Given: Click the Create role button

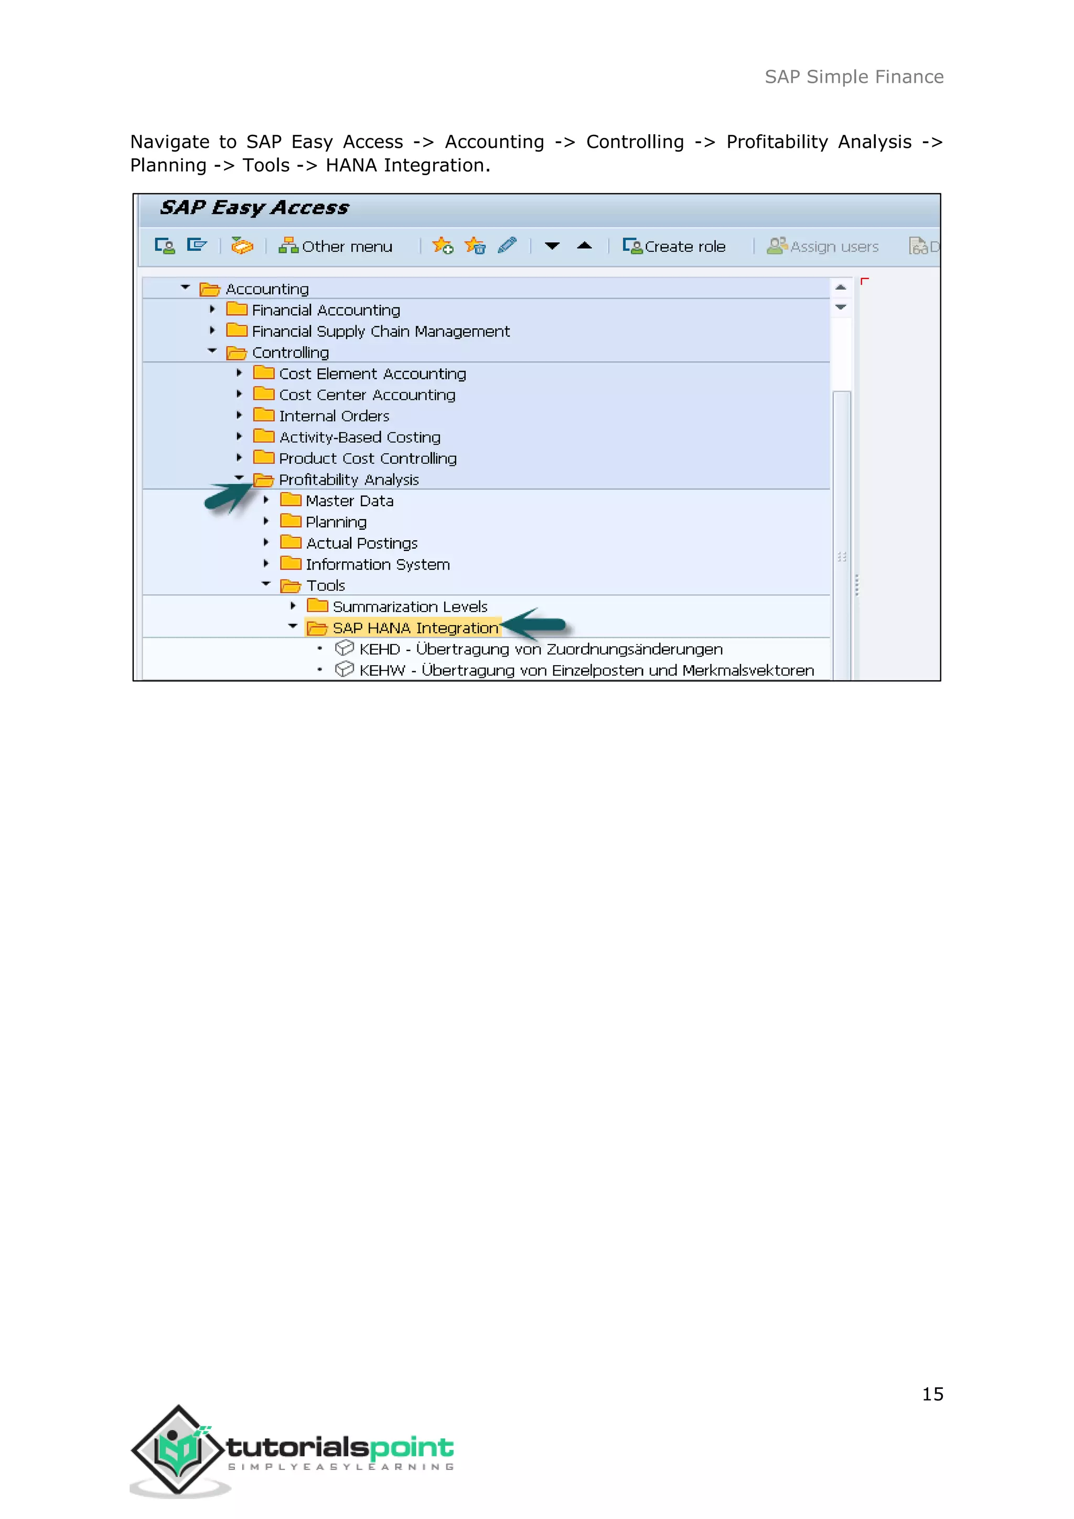Looking at the screenshot, I should coord(674,247).
